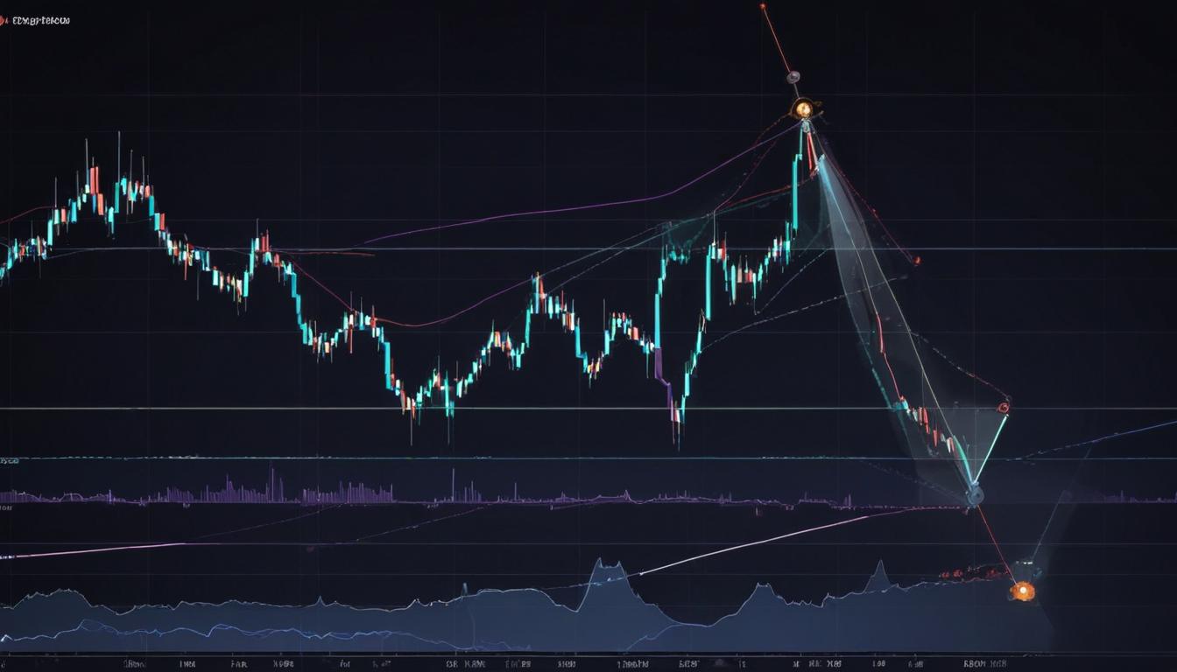Select the dark node where trendlines converge
This screenshot has height=672, width=1177.
tap(975, 493)
